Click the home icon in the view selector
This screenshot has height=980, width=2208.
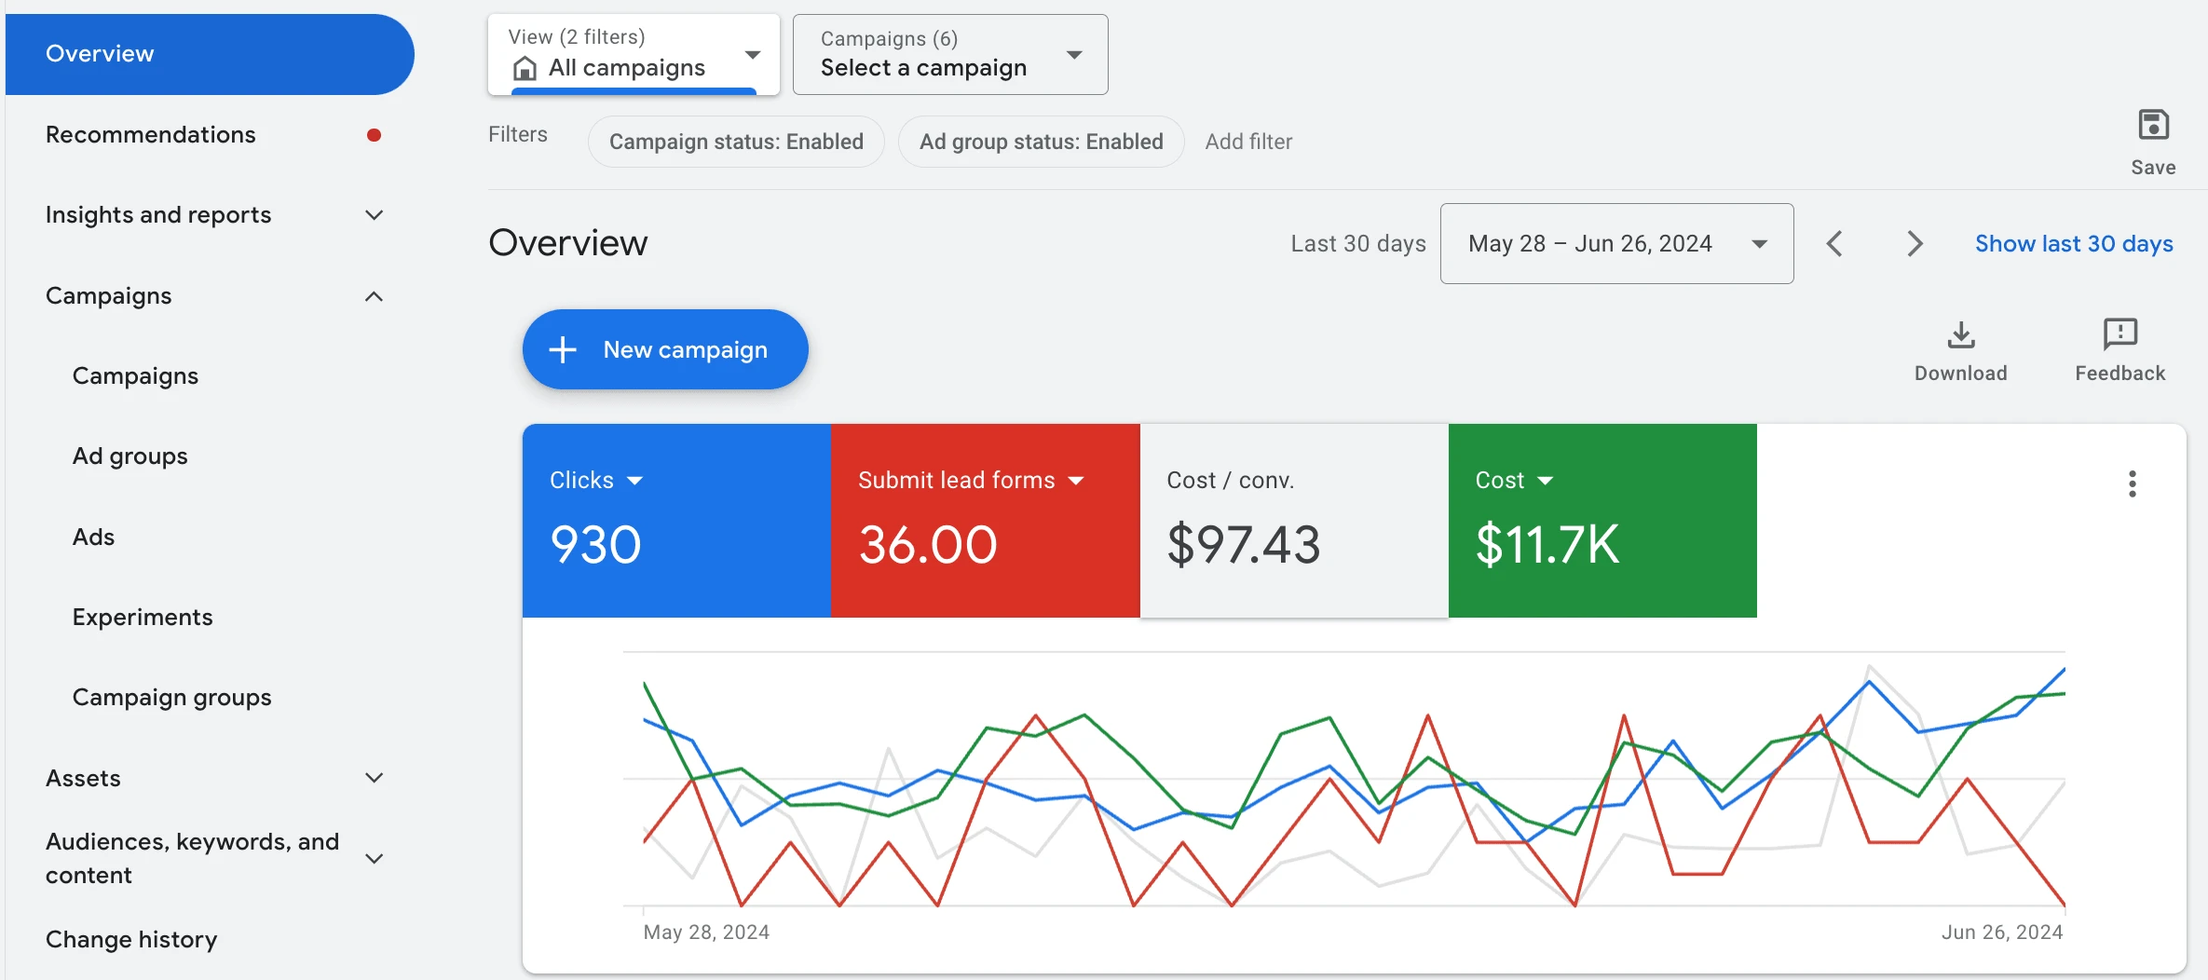pyautogui.click(x=525, y=68)
